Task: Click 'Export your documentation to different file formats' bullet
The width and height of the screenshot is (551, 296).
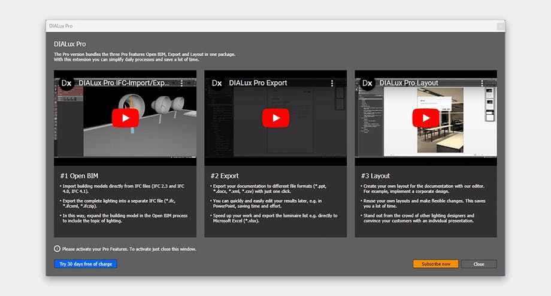Action: click(x=269, y=189)
